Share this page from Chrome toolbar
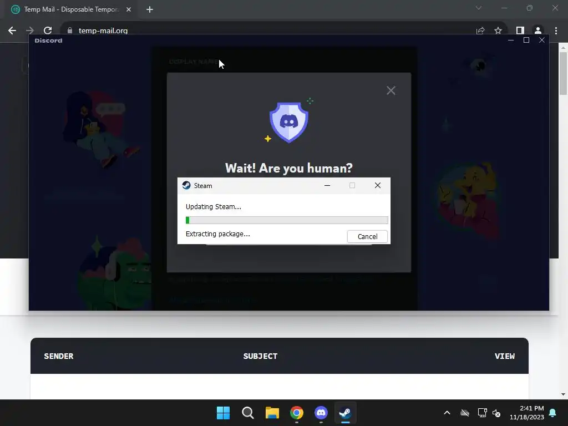Viewport: 568px width, 426px height. (480, 31)
